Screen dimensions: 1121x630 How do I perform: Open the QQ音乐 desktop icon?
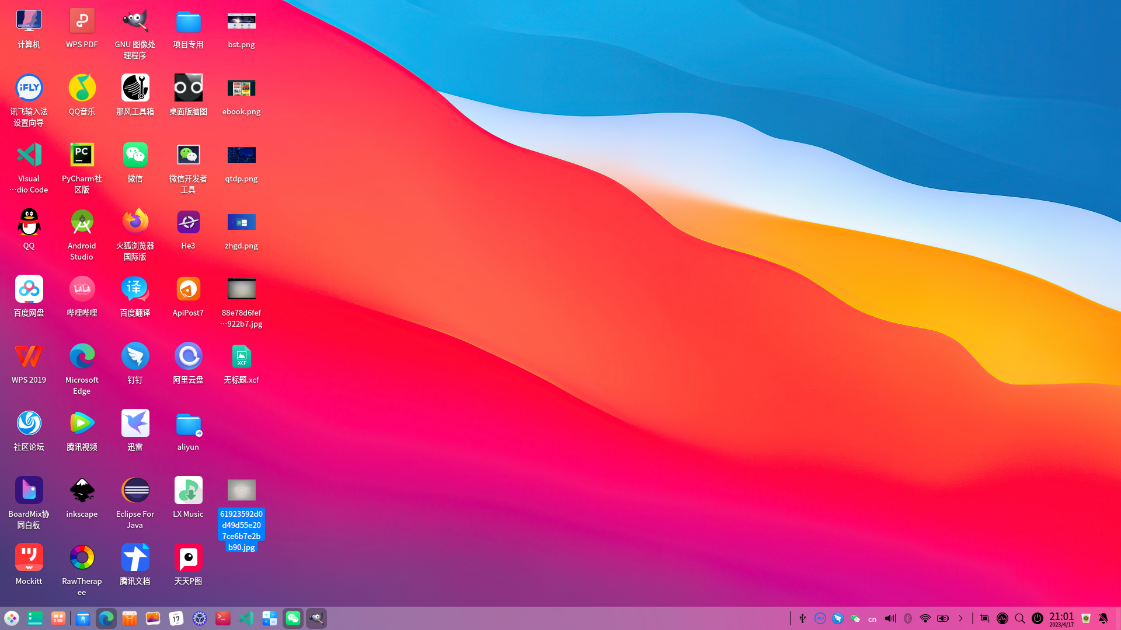[82, 88]
